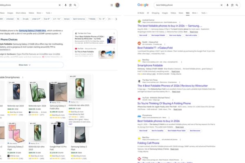Open the Tools dropdown in the right window
This screenshot has width=245, height=163.
pos(204,13)
